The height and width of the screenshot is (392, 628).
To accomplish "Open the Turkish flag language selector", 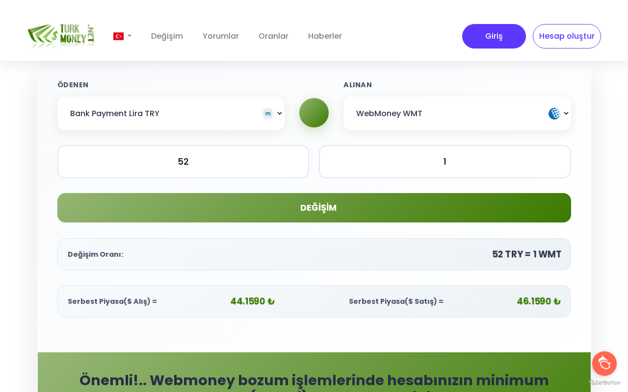I will click(122, 36).
